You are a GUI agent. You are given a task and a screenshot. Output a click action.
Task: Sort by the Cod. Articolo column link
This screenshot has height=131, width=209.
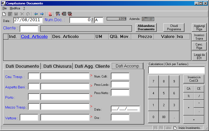click(x=34, y=37)
